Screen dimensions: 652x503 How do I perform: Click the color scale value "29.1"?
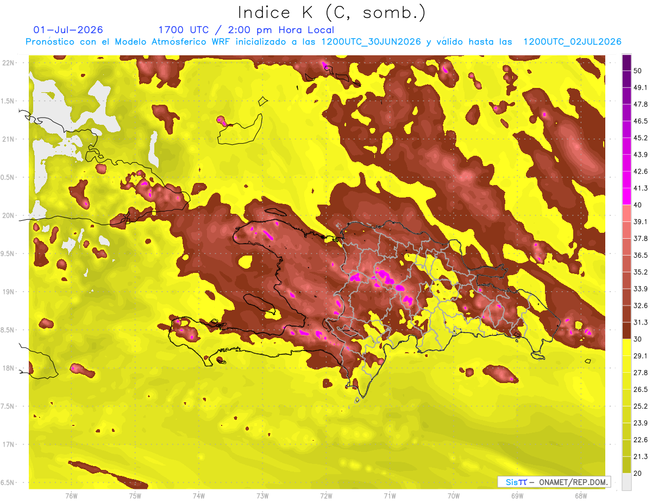641,356
